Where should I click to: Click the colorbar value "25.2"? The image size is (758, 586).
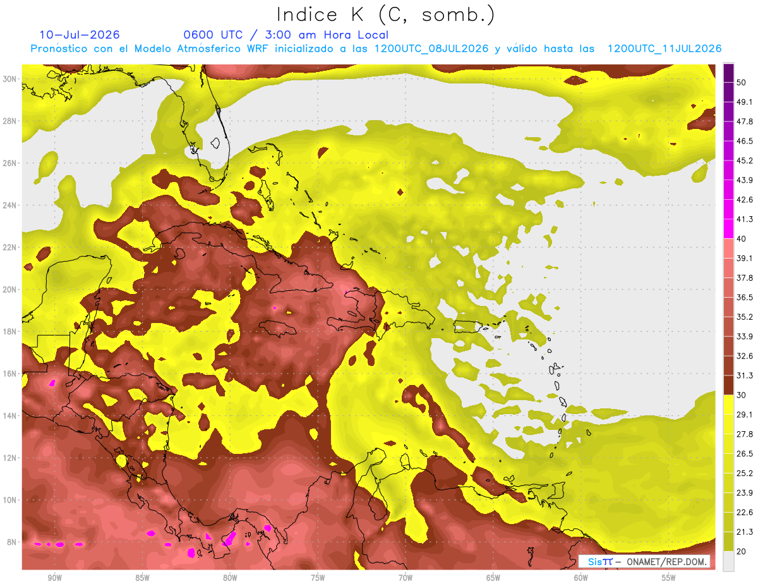click(745, 473)
